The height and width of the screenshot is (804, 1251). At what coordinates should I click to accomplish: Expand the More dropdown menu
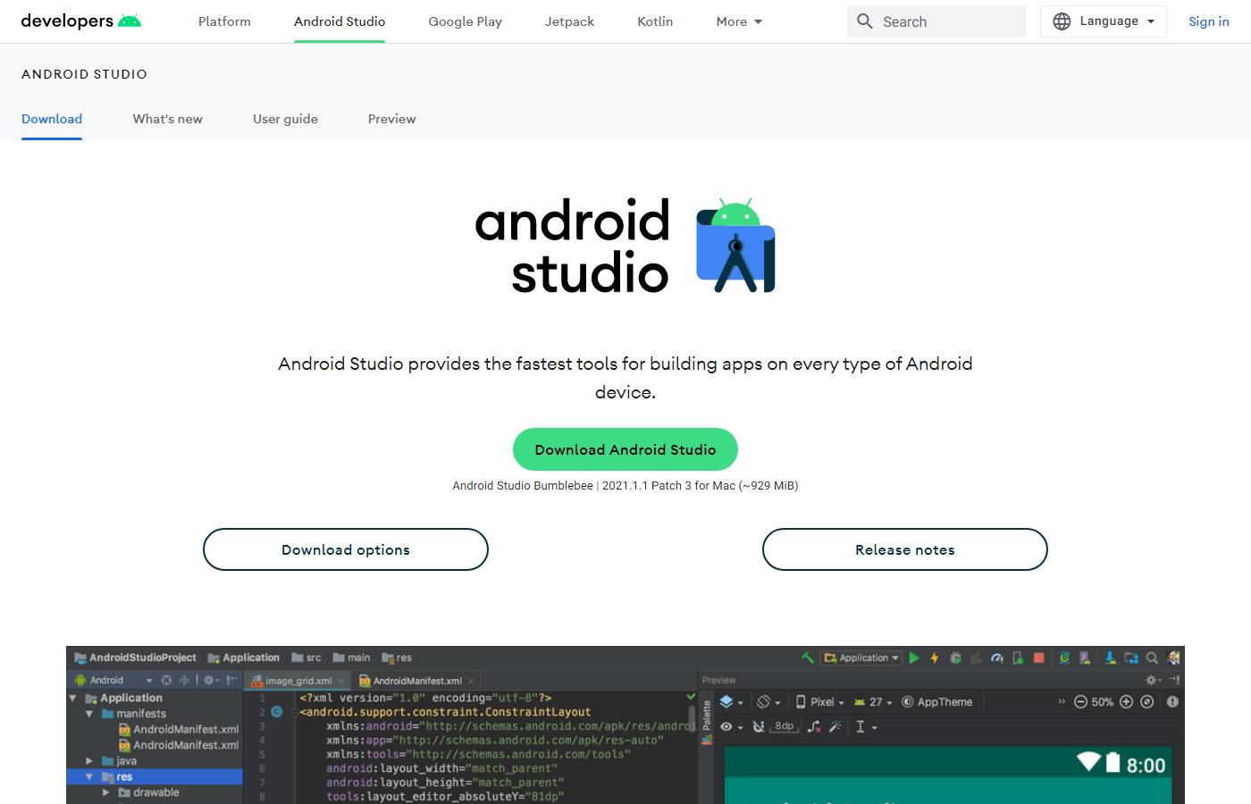[739, 21]
